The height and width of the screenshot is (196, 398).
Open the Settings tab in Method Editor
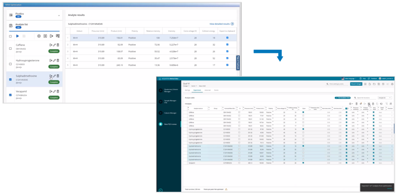pyautogui.click(x=187, y=90)
